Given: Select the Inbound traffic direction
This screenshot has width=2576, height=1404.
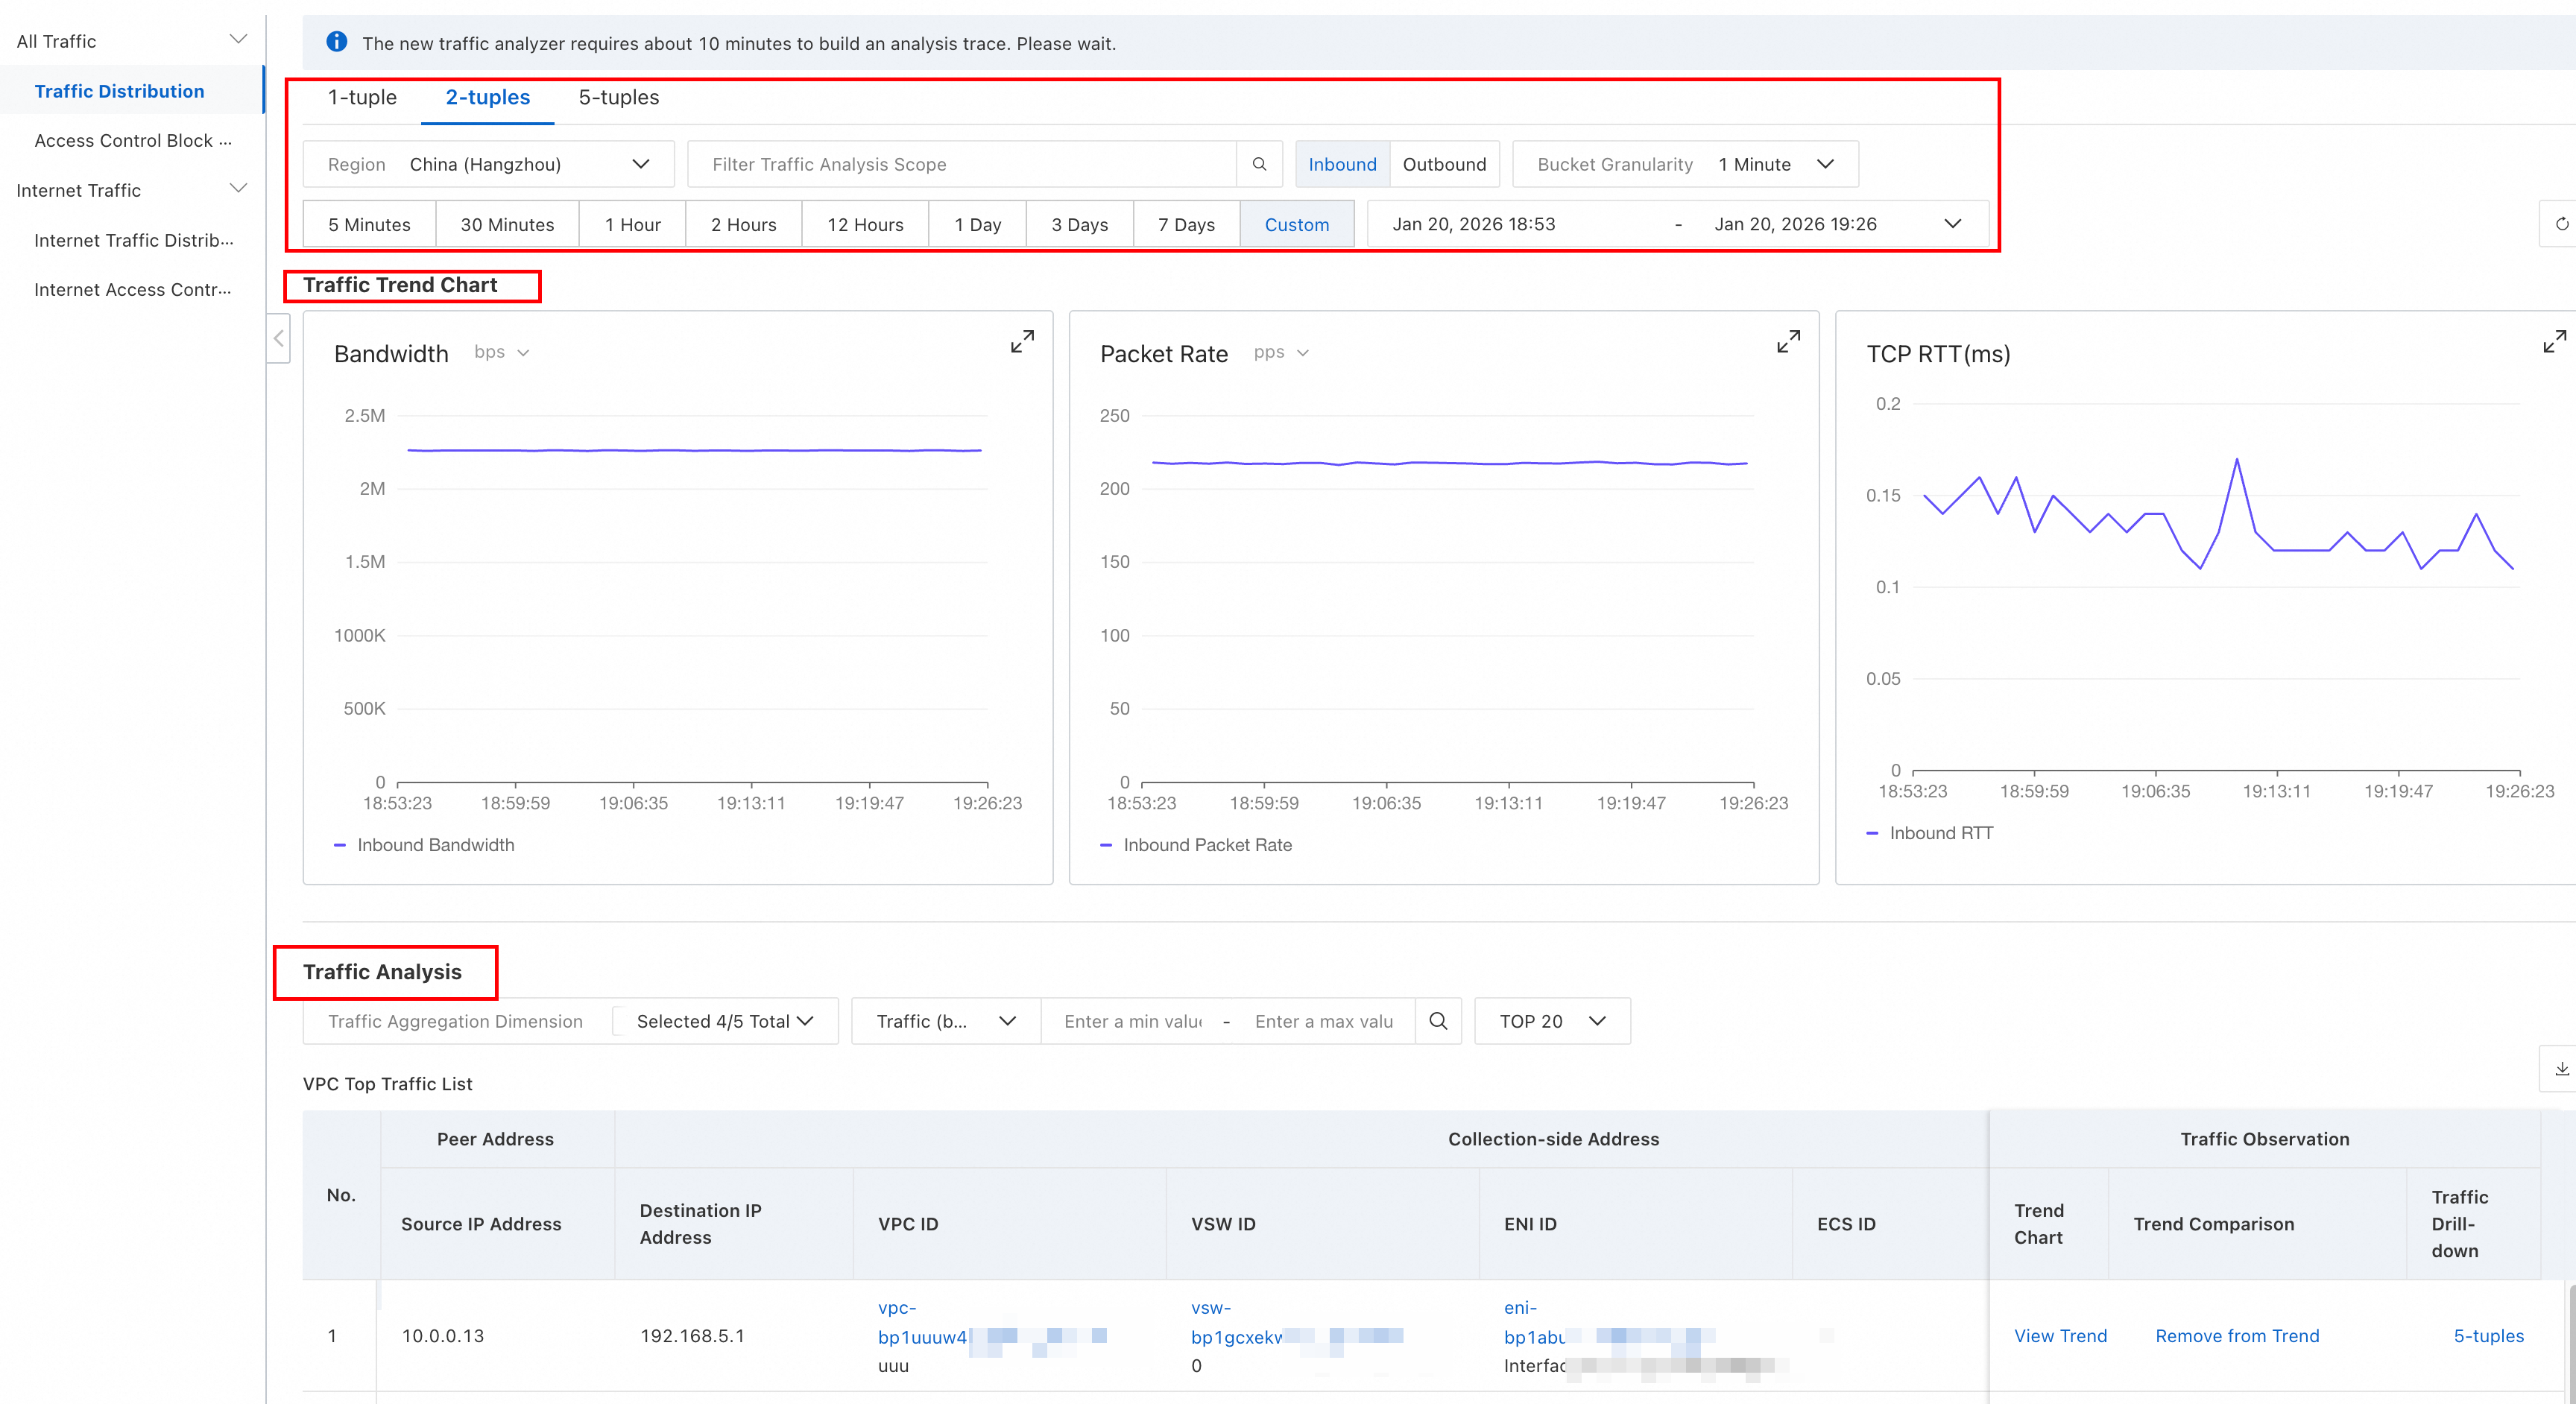Looking at the screenshot, I should pyautogui.click(x=1342, y=164).
